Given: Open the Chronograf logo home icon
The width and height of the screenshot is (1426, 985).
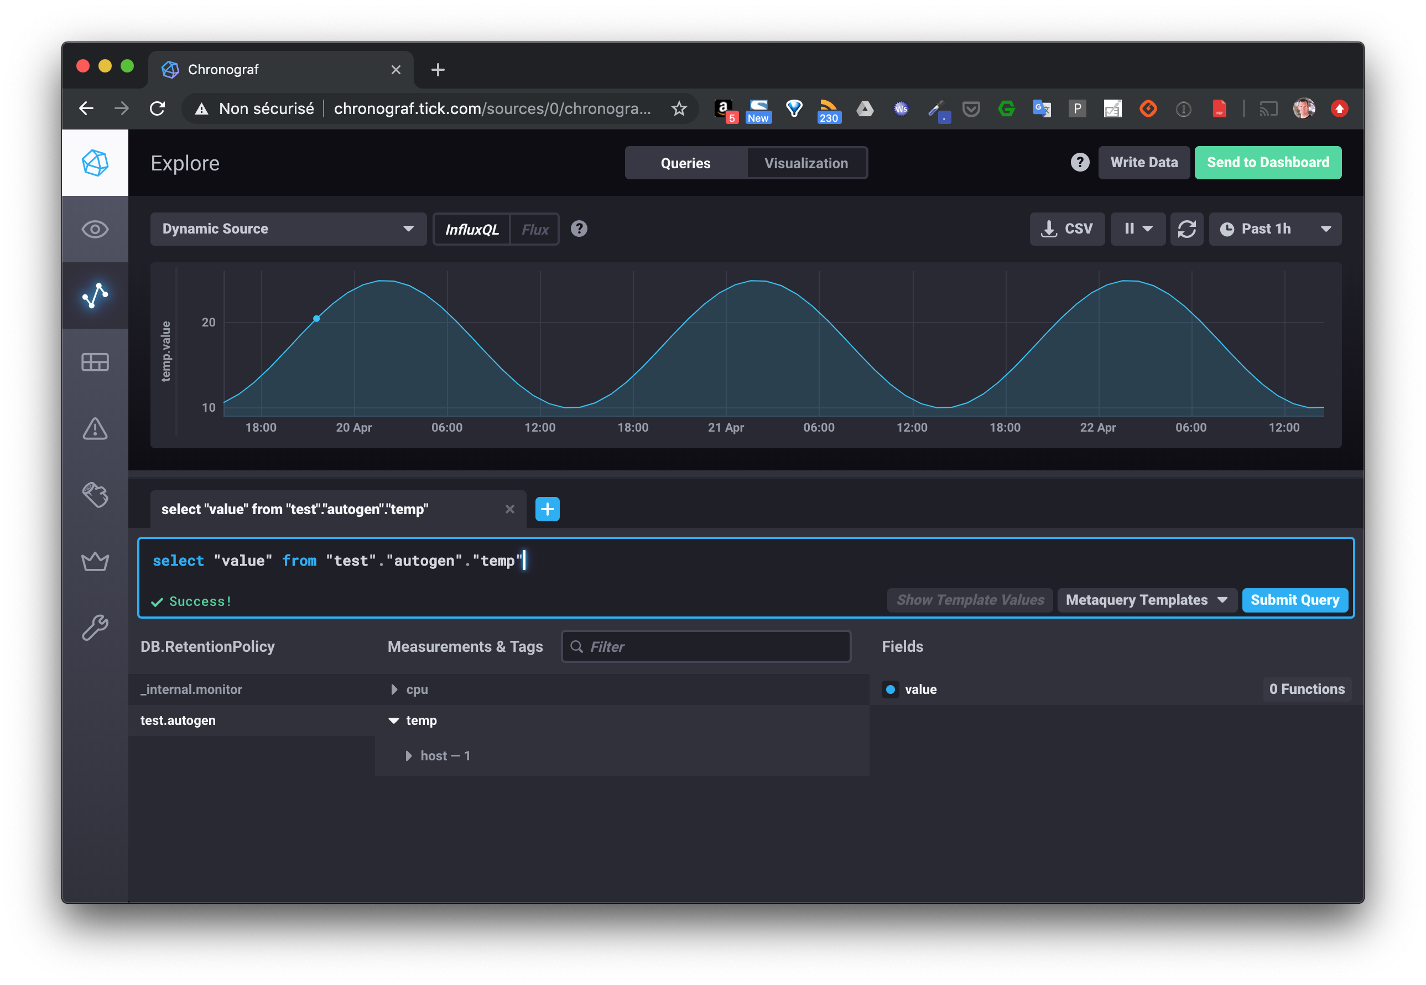Looking at the screenshot, I should [95, 163].
